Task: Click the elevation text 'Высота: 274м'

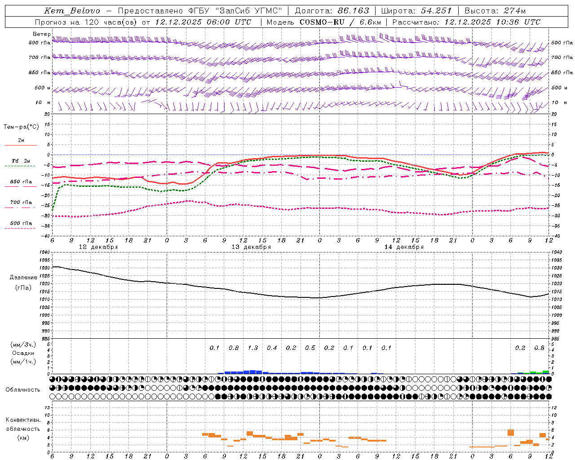Action: [495, 11]
